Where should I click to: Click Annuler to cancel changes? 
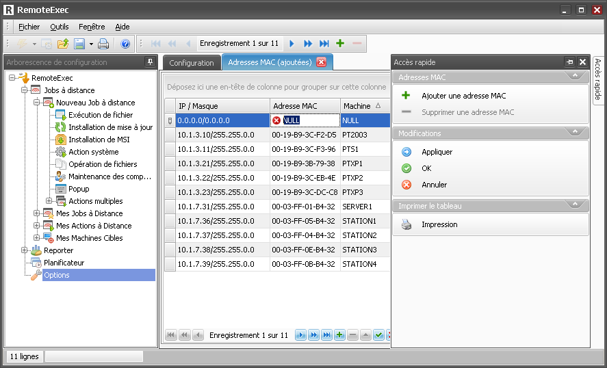434,185
